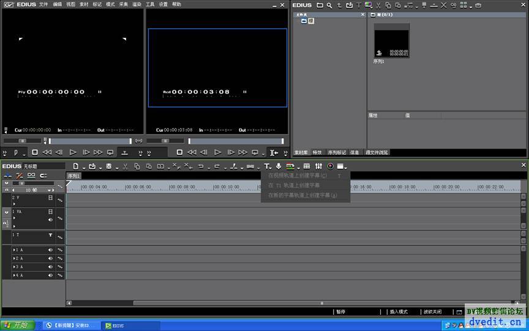Select the 序列1 clip thumbnail in bin
529x331 pixels.
point(391,40)
